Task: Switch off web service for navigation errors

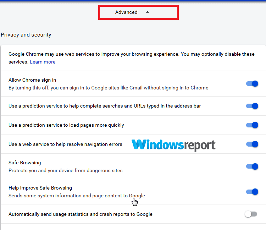Action: pos(252,144)
